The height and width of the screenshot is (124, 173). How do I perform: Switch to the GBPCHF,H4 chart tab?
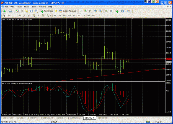click(x=103, y=118)
